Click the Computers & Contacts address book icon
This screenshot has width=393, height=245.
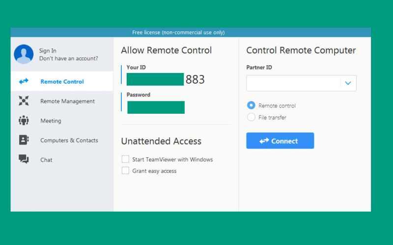24,140
